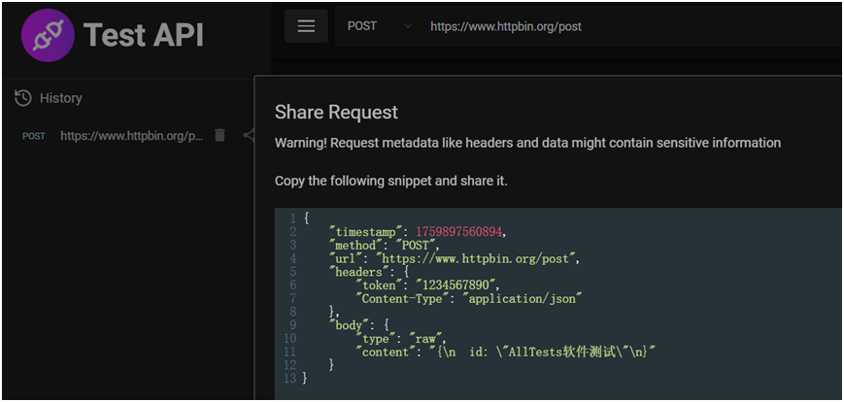Click the "method": "POST" snippet line

[x=385, y=245]
